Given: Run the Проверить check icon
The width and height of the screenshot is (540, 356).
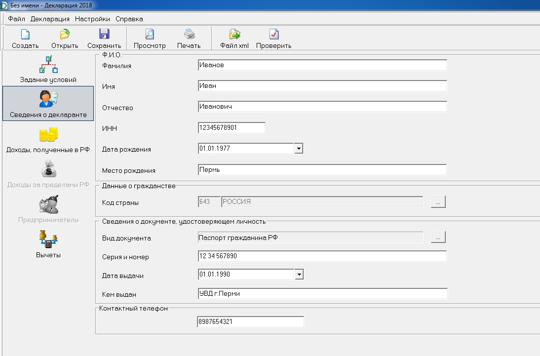Looking at the screenshot, I should [x=274, y=38].
